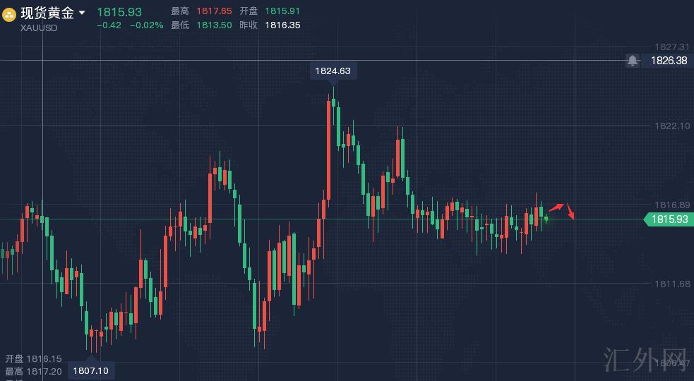Click the 1824.63 high price callout
Screen dimensions: 694x381
pyautogui.click(x=333, y=71)
